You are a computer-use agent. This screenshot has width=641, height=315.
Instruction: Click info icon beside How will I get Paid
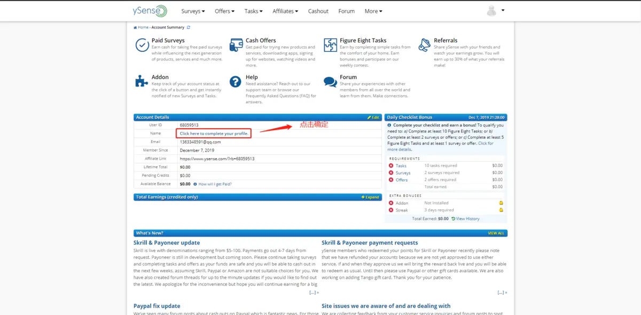[x=195, y=184]
